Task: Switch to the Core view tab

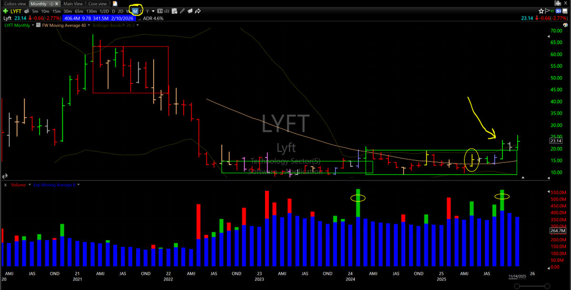Action: 98,4
